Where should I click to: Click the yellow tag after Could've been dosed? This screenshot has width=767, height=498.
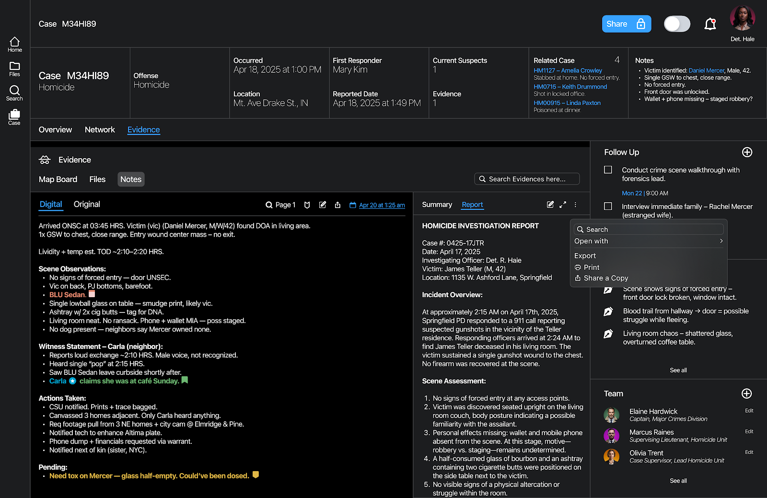pyautogui.click(x=256, y=475)
